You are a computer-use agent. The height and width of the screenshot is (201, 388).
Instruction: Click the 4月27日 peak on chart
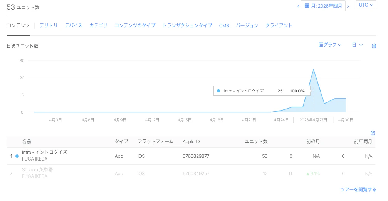314,69
